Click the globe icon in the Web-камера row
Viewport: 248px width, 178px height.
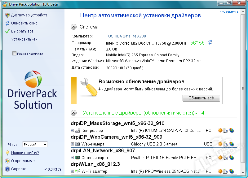pyautogui.click(x=231, y=144)
